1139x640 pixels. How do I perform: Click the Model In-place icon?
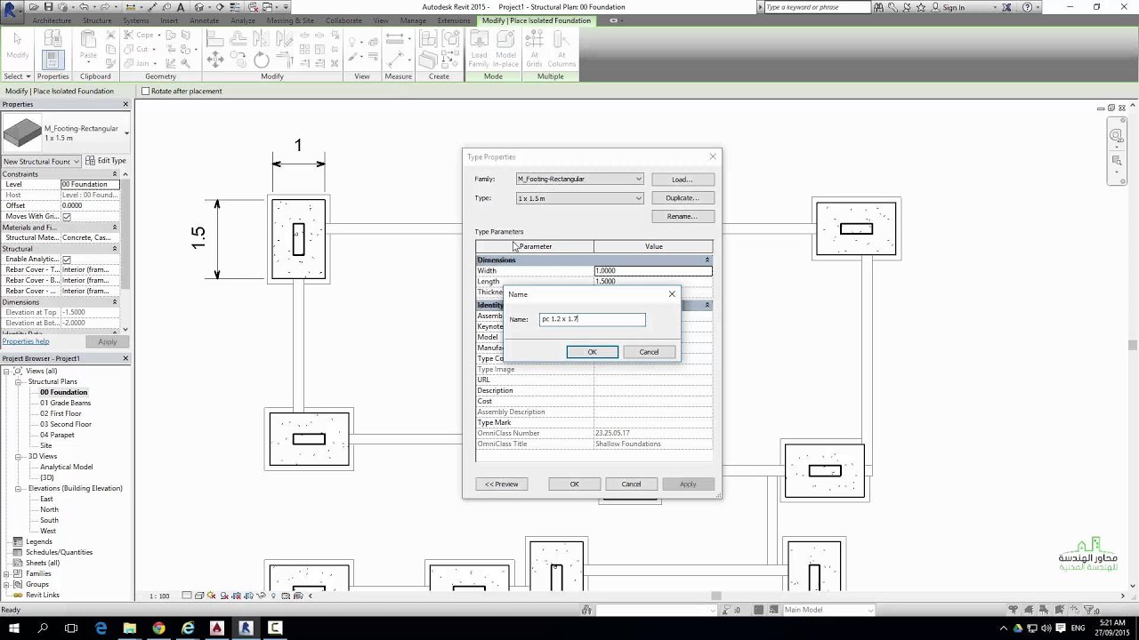tap(506, 49)
